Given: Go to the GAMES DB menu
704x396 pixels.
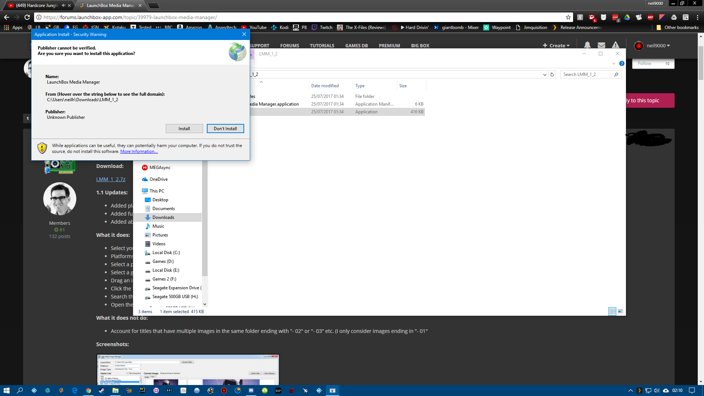Looking at the screenshot, I should [356, 45].
